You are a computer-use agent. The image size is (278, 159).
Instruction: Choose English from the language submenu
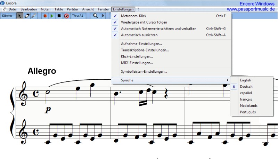pyautogui.click(x=245, y=80)
